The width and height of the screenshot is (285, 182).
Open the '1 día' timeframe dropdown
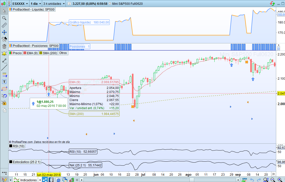click(x=36, y=4)
